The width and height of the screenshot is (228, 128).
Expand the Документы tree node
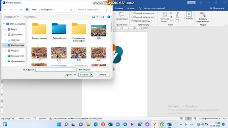tap(5, 35)
